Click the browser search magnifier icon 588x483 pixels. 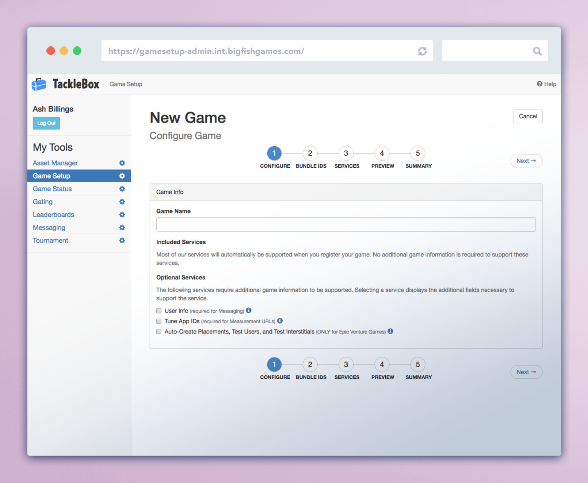537,51
